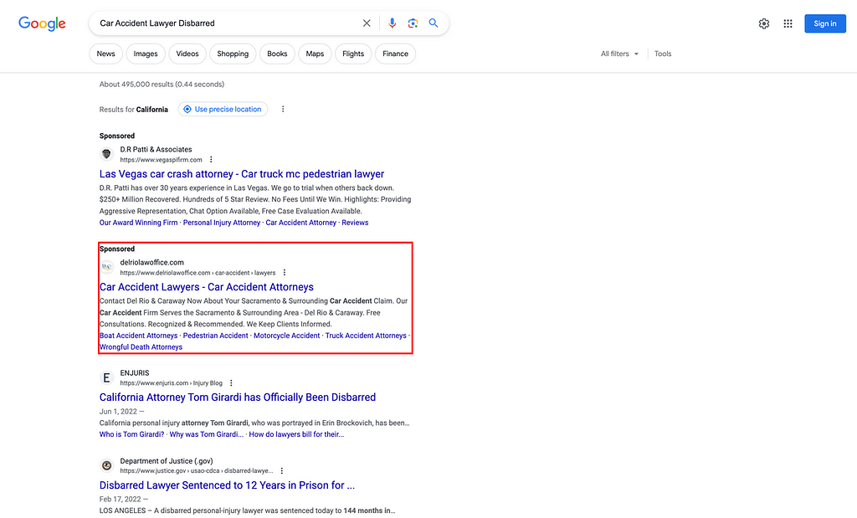Click the ENJURIS site name
Viewport: 857px width, 518px height.
click(135, 372)
